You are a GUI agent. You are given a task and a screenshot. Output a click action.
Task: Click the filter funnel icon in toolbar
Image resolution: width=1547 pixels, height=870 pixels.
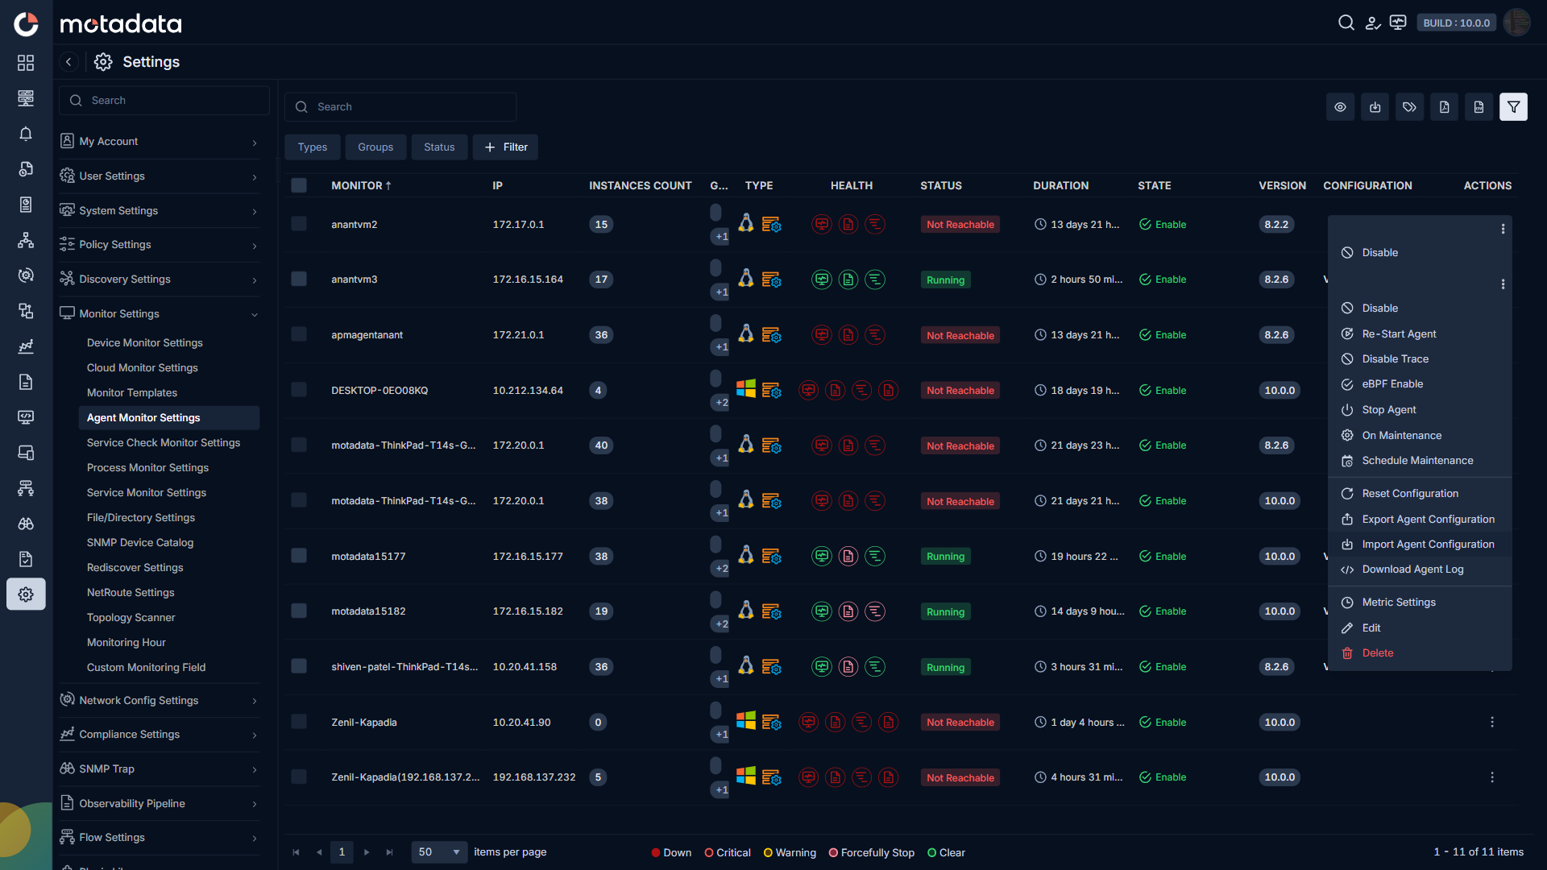pos(1513,106)
